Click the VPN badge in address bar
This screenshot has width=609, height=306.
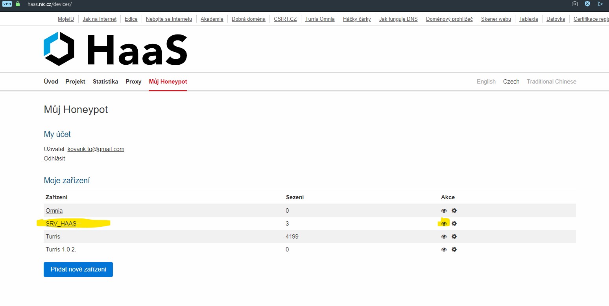[7, 4]
